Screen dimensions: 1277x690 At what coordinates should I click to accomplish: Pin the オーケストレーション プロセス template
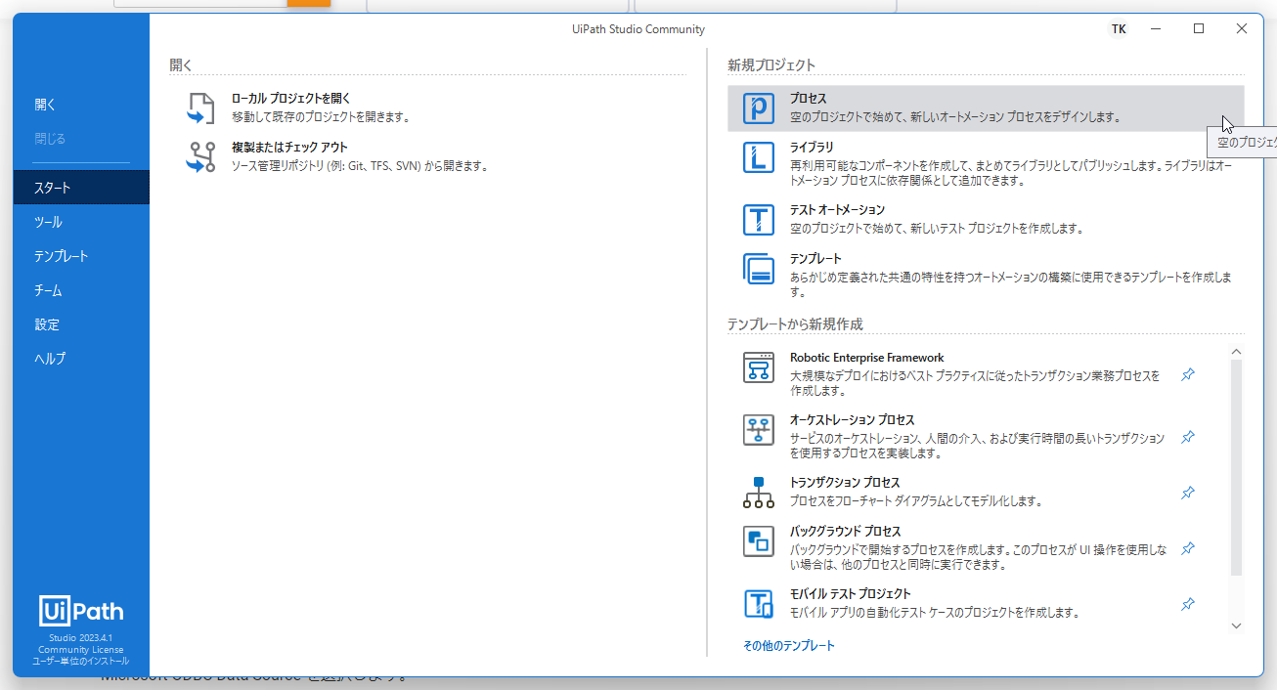[x=1188, y=437]
